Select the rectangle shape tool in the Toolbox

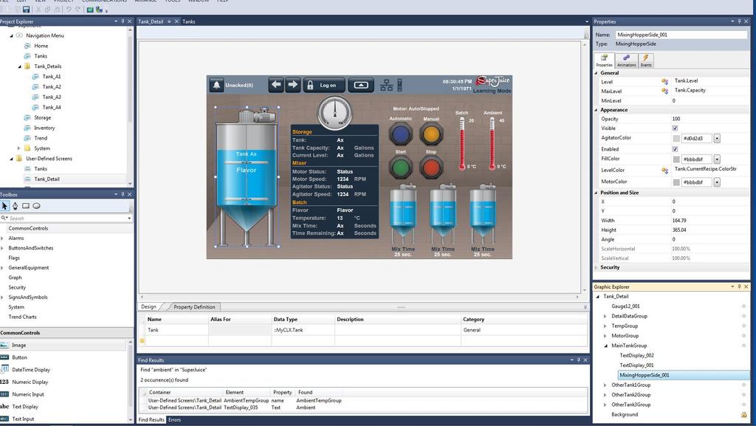[x=26, y=206]
